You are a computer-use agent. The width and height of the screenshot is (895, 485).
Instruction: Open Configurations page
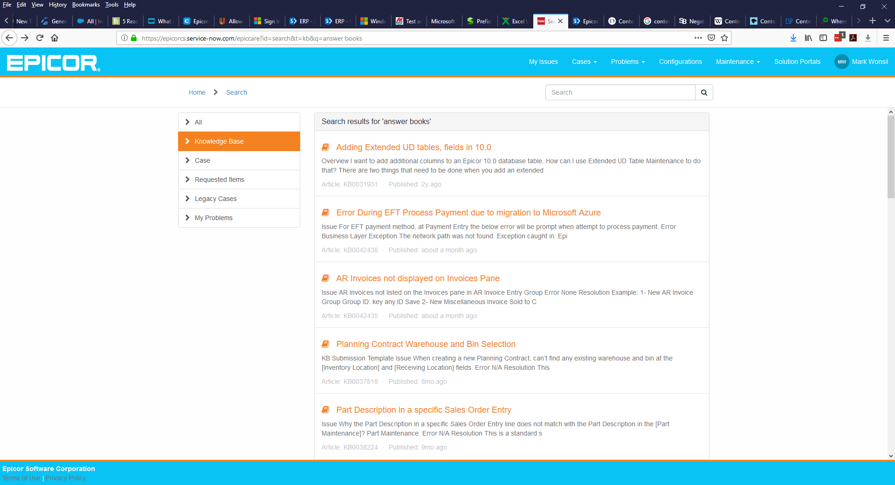tap(681, 62)
